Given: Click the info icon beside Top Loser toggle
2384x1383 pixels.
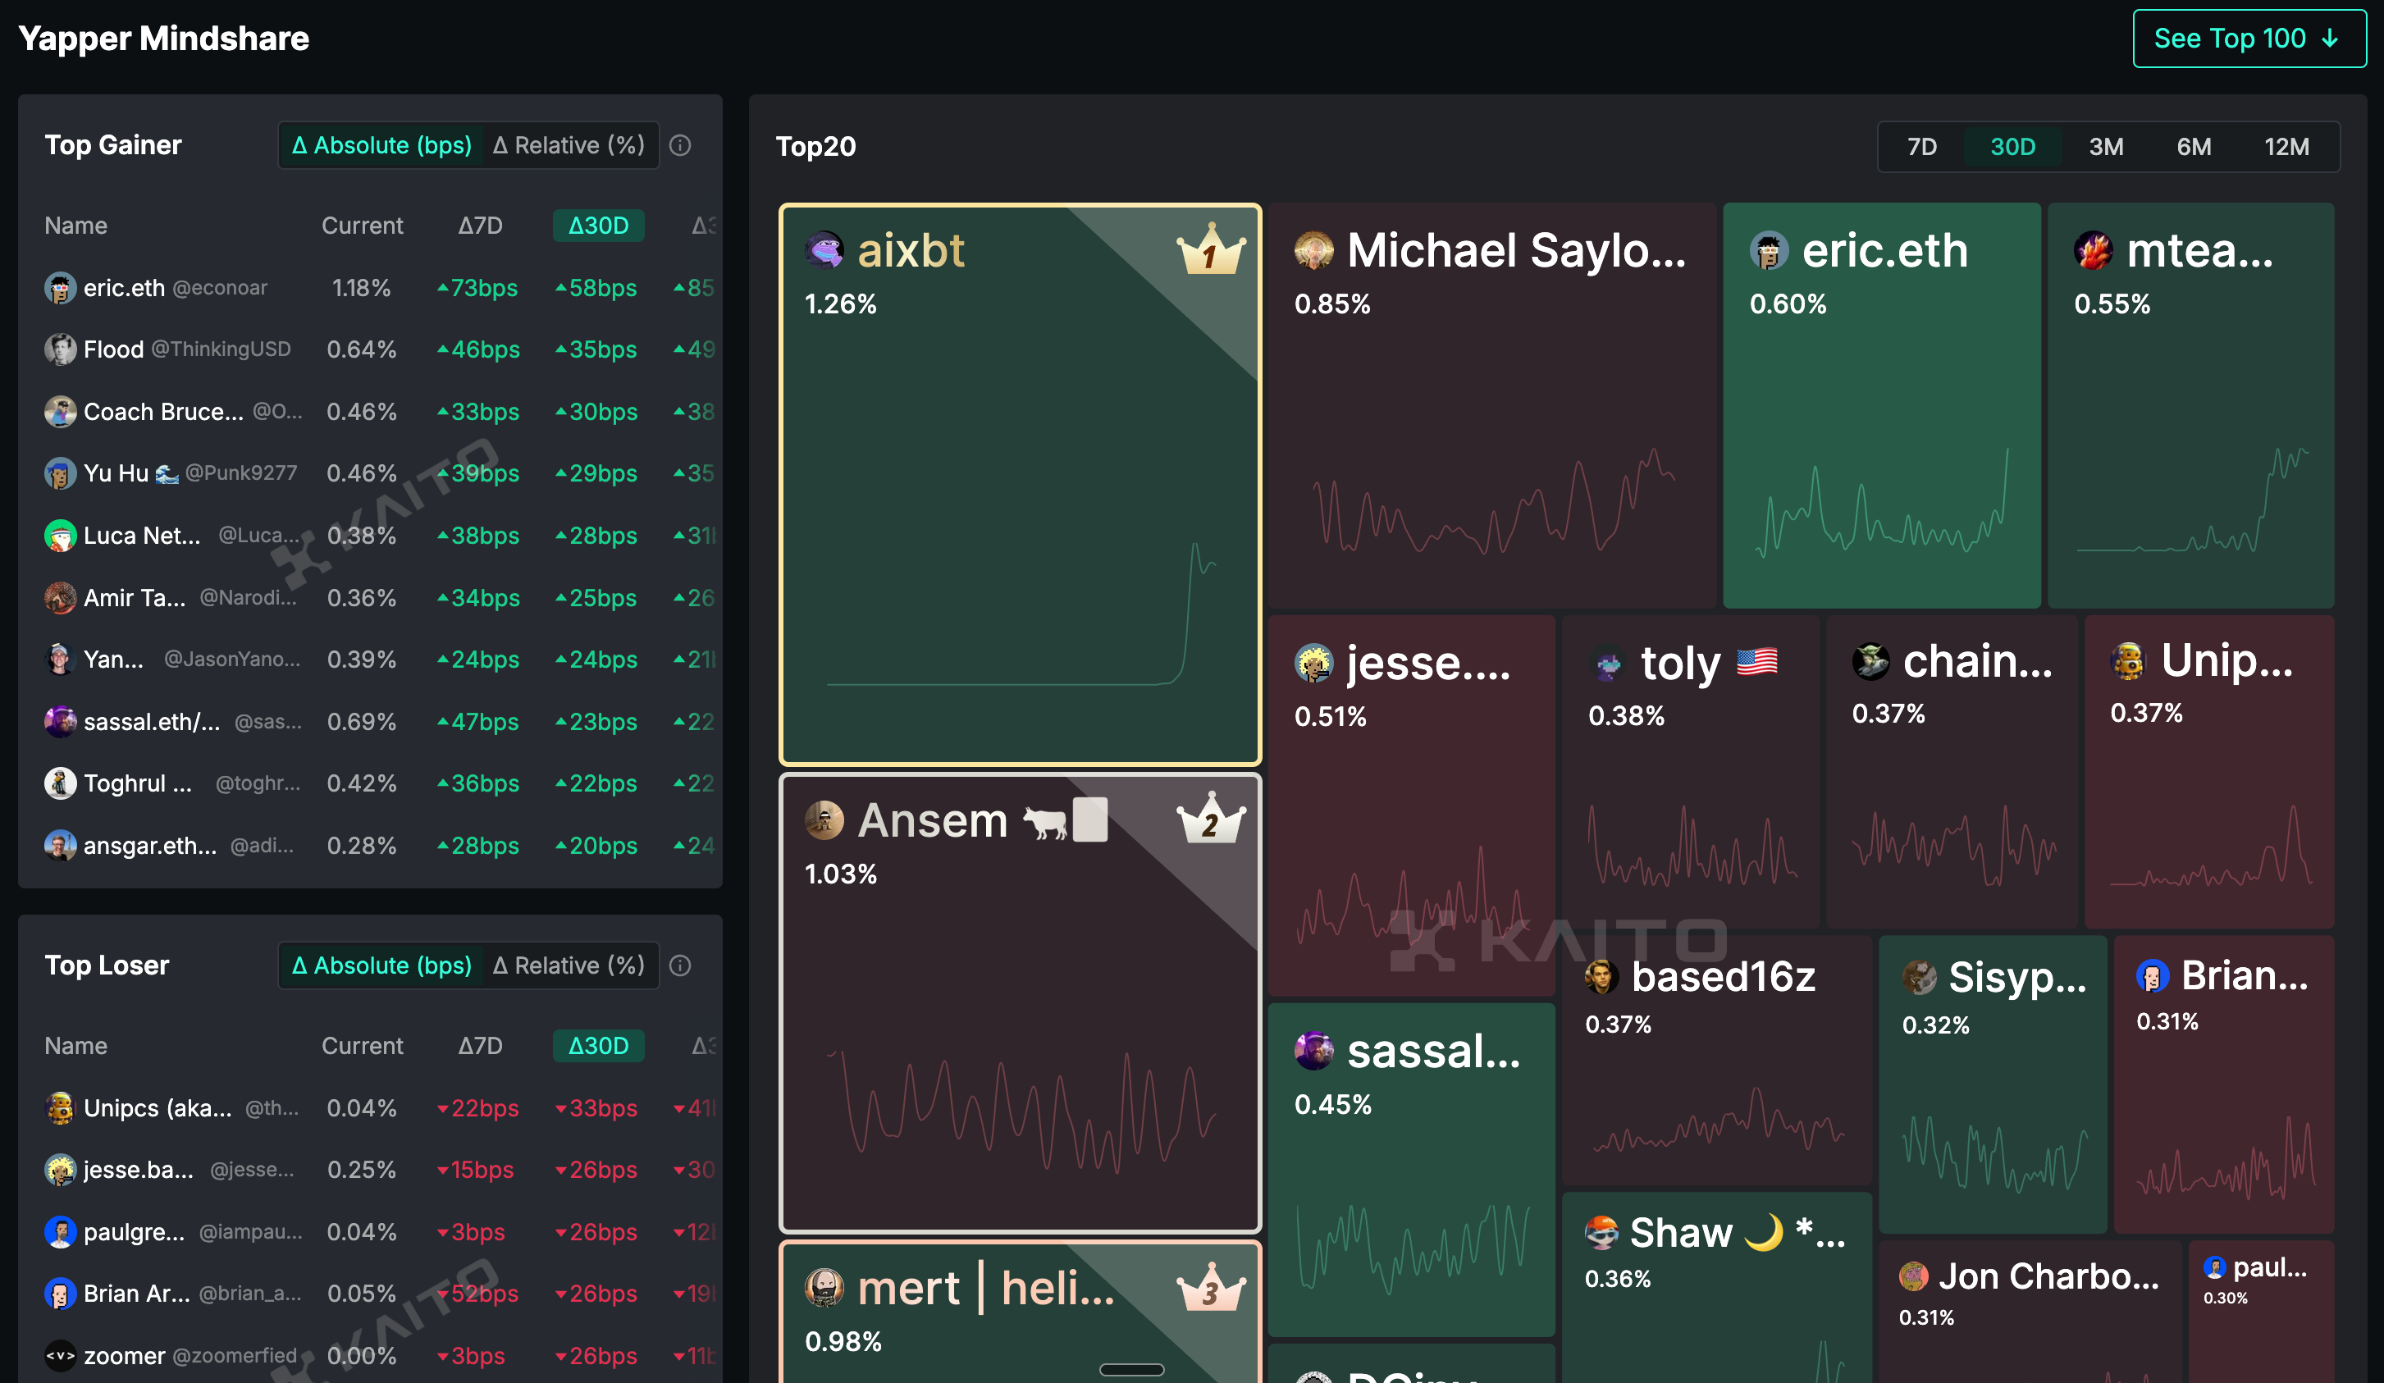Looking at the screenshot, I should pyautogui.click(x=679, y=965).
